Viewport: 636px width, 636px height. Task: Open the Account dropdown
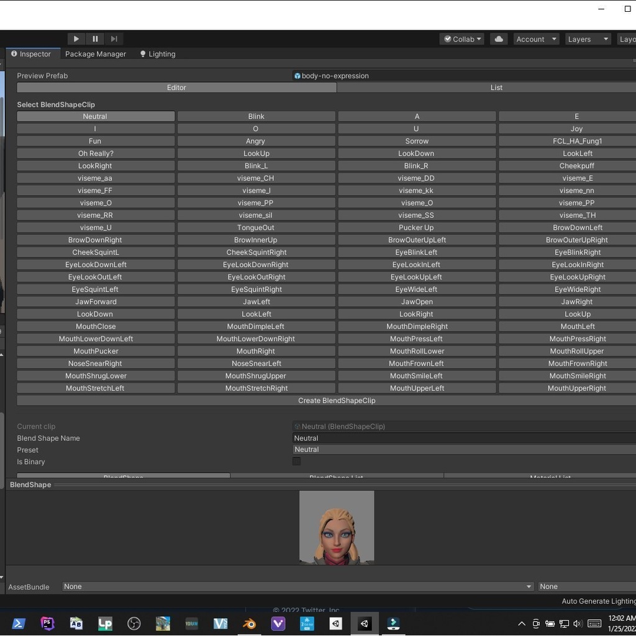point(536,39)
